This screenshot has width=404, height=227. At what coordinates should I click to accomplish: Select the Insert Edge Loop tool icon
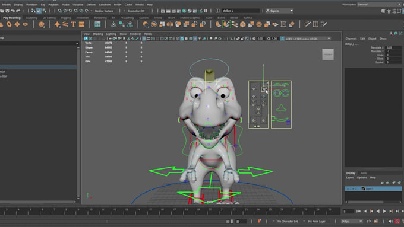tap(315, 24)
